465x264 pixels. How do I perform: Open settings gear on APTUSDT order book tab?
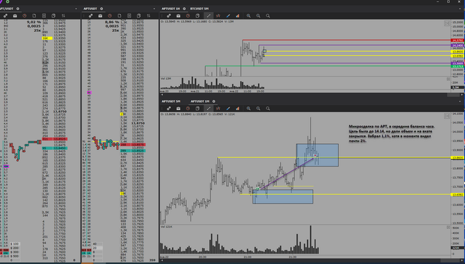point(102,9)
